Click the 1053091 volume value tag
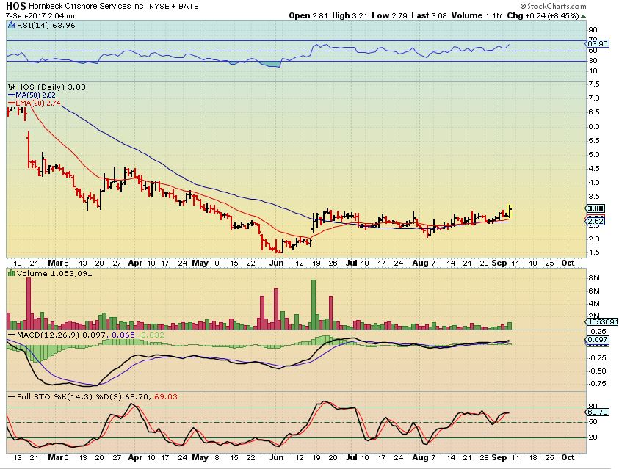Image resolution: width=619 pixels, height=469 pixels. coord(601,322)
